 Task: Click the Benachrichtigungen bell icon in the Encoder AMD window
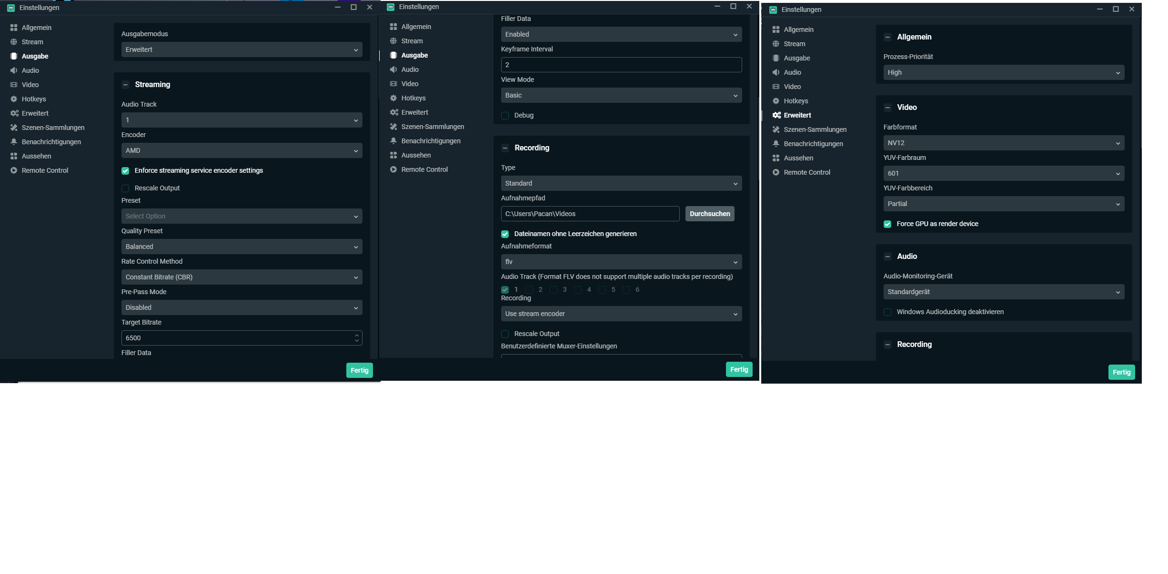pos(14,142)
